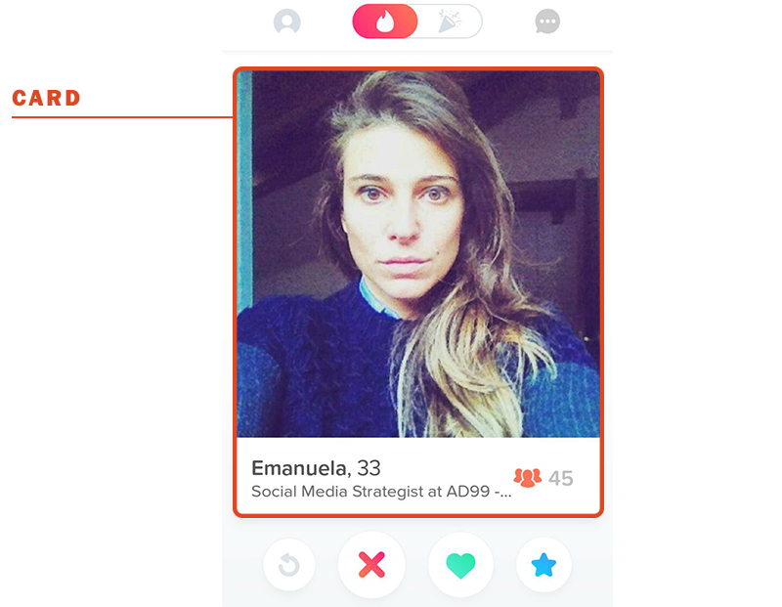Open the profile icon in top bar
The height and width of the screenshot is (607, 782).
tap(286, 22)
